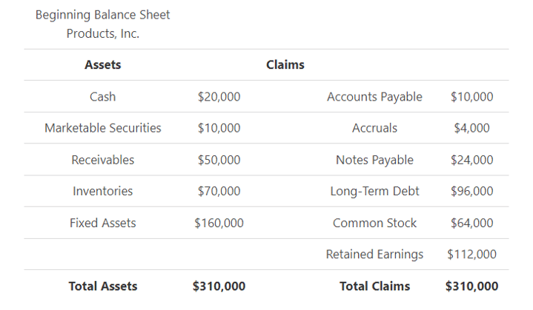Click the $96,000 long-term debt value
The image size is (533, 310).
tap(471, 191)
